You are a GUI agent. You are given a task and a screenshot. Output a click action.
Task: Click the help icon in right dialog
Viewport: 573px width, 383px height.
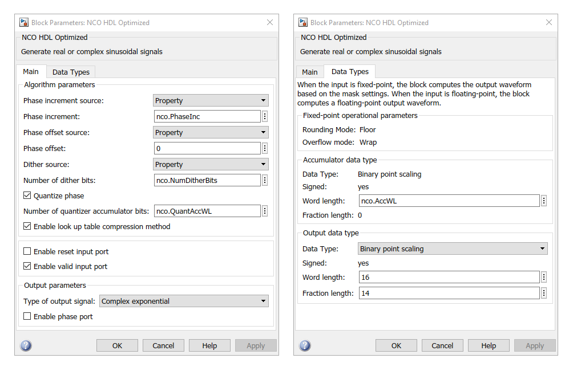305,345
